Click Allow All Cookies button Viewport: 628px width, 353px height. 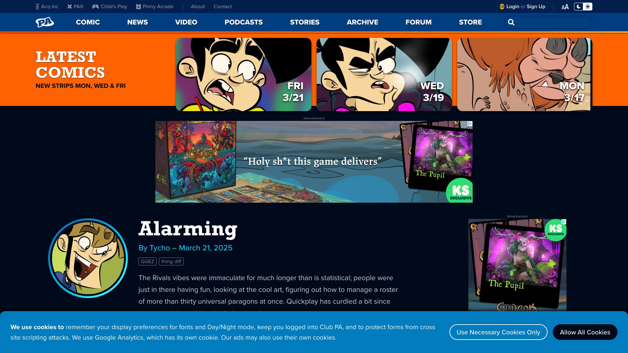[x=585, y=332]
